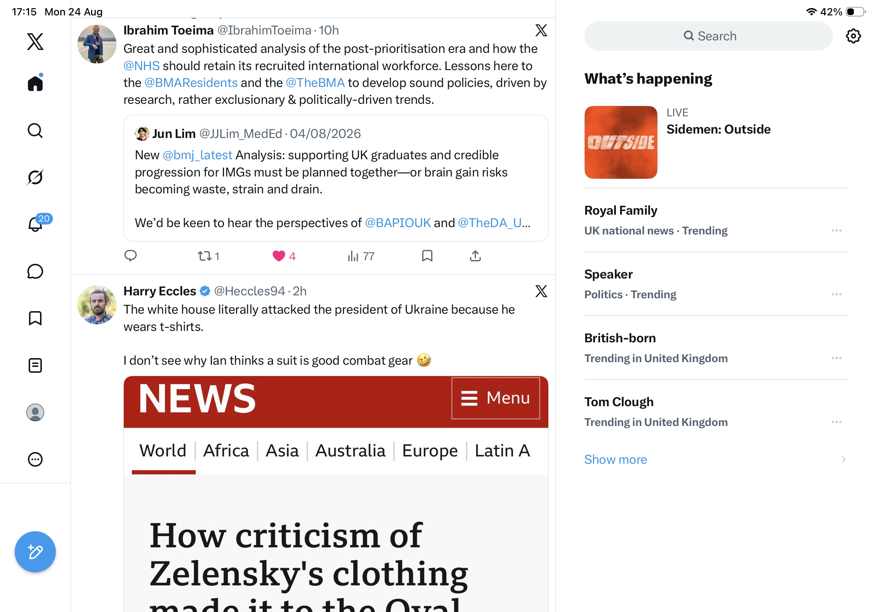Open more options for Speaker trend
This screenshot has height=612, width=877.
click(x=836, y=294)
